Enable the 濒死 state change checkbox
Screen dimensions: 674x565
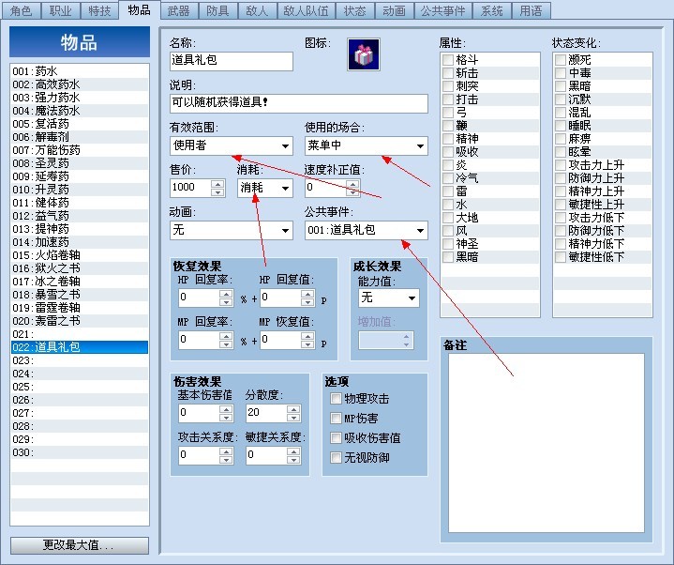point(561,60)
